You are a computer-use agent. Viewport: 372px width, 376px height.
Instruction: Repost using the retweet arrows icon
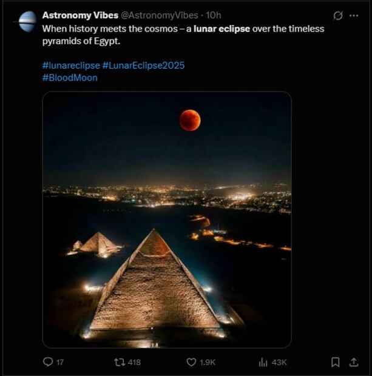(120, 362)
